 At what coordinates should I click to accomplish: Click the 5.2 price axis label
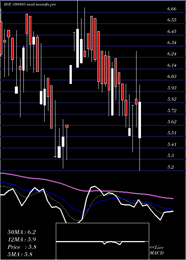(171, 167)
